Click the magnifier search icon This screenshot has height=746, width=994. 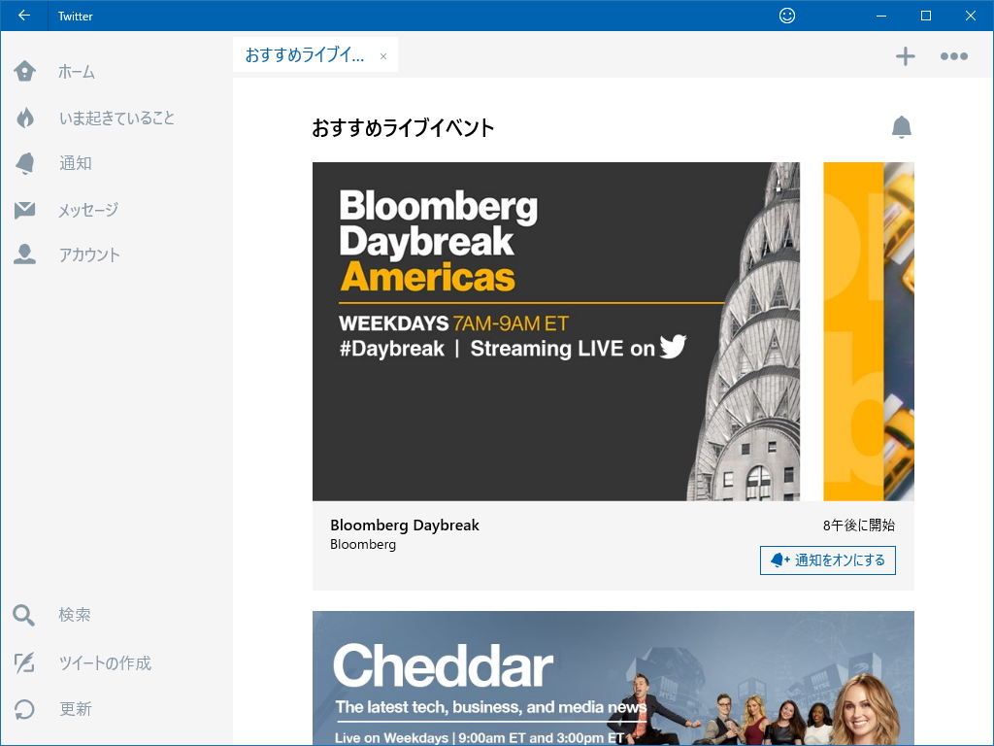[x=23, y=615]
